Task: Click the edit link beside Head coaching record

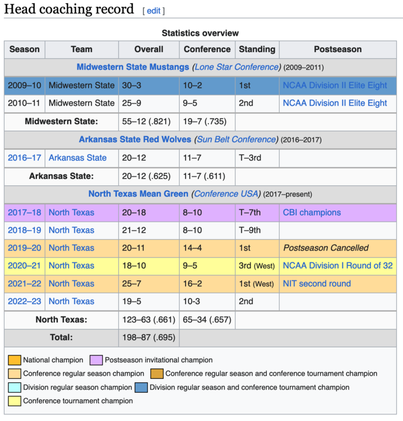Action: [x=154, y=11]
